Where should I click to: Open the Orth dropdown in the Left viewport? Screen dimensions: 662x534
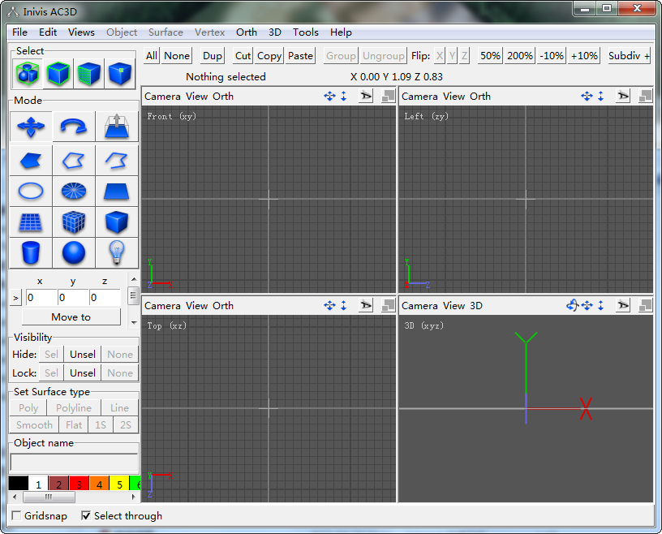point(480,96)
